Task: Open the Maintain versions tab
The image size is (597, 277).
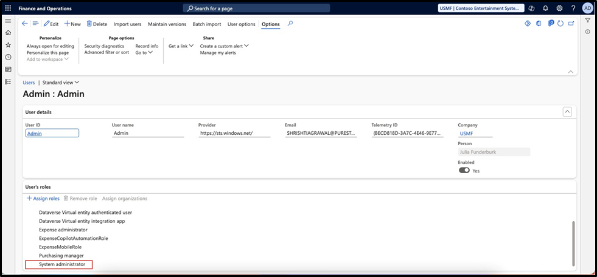Action: [x=167, y=24]
